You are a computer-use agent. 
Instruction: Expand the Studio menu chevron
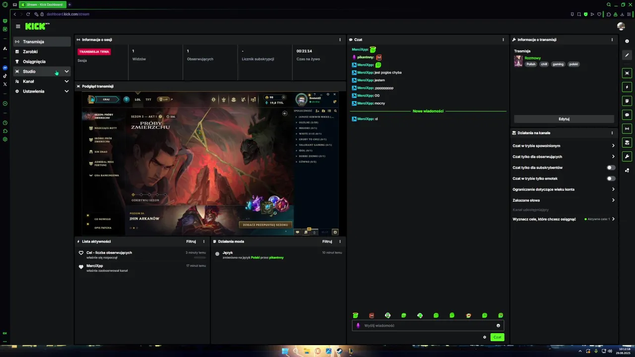click(66, 71)
